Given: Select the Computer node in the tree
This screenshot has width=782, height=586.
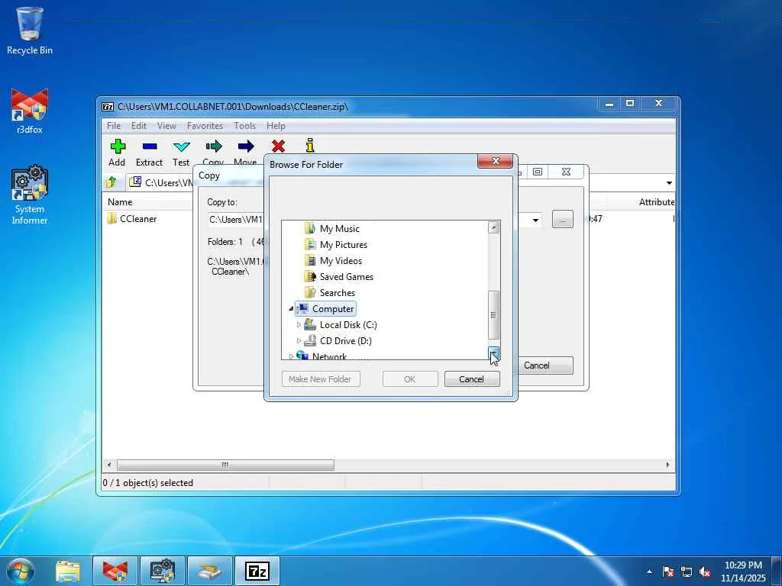Looking at the screenshot, I should click(x=325, y=308).
